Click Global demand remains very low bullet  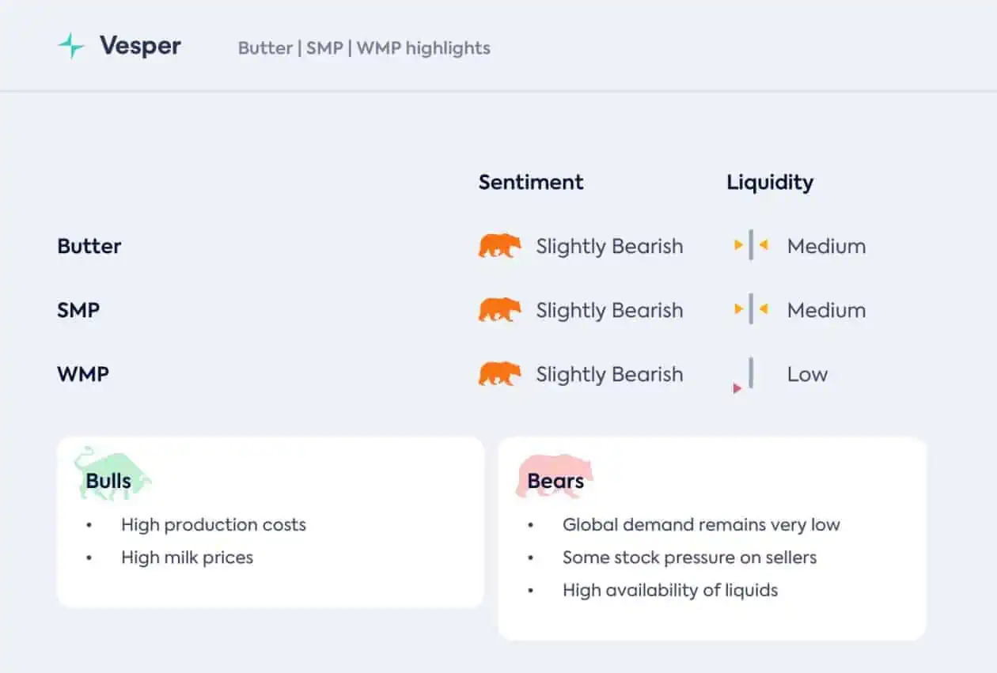pyautogui.click(x=701, y=524)
